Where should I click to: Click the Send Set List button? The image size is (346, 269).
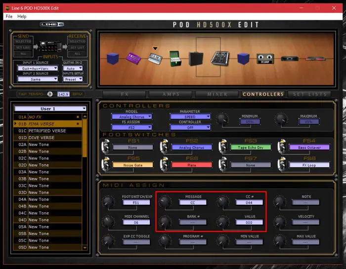click(23, 47)
